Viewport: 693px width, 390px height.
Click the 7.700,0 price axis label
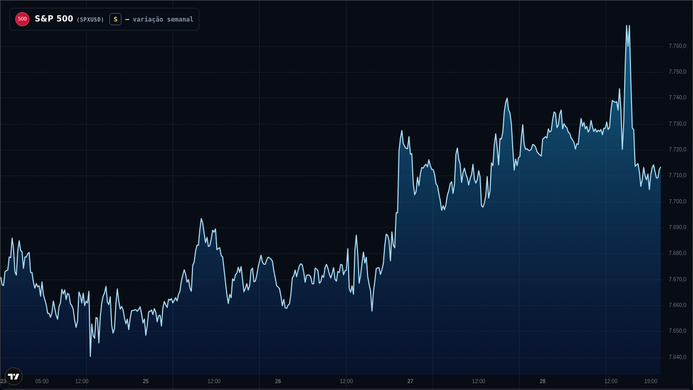(678, 202)
